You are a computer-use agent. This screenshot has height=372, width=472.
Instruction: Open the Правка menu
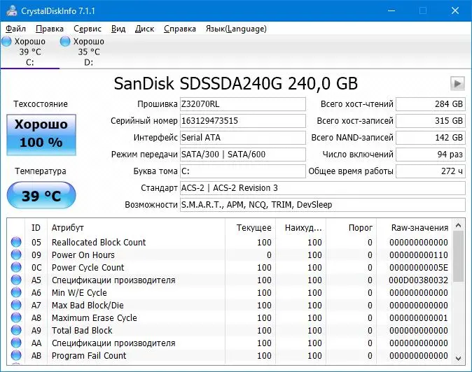click(50, 29)
